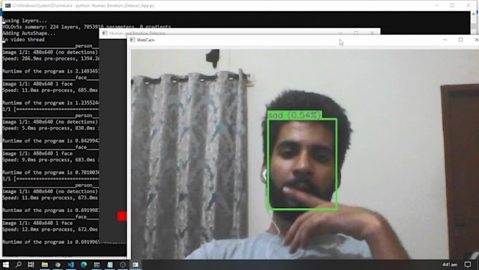
Task: Open taskbar Search magnifier
Action: (x=18, y=264)
